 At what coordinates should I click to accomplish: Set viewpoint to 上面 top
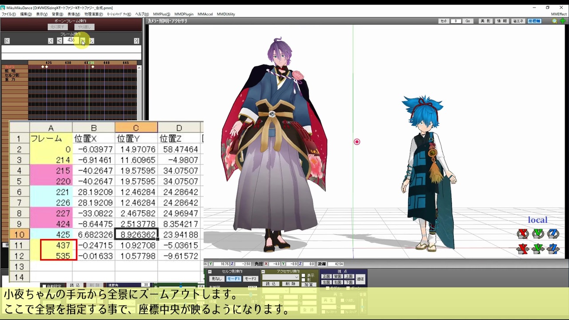click(x=349, y=276)
